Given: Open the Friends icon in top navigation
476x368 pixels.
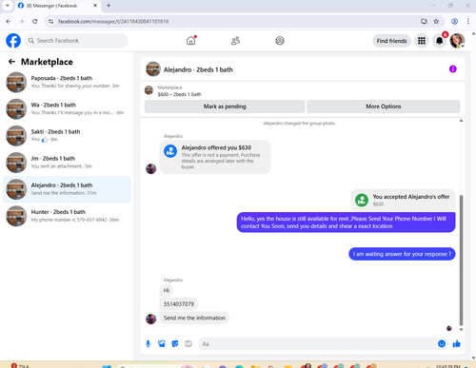Looking at the screenshot, I should tap(235, 41).
